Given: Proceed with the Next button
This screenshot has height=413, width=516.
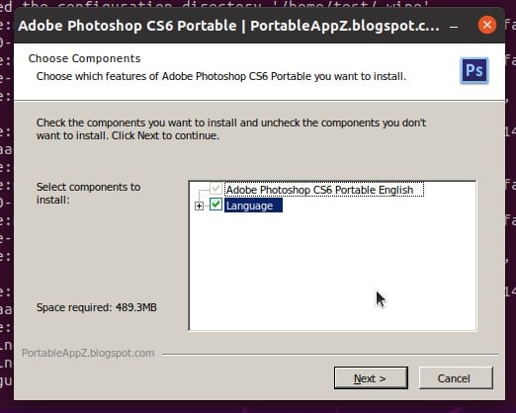Looking at the screenshot, I should (x=371, y=378).
